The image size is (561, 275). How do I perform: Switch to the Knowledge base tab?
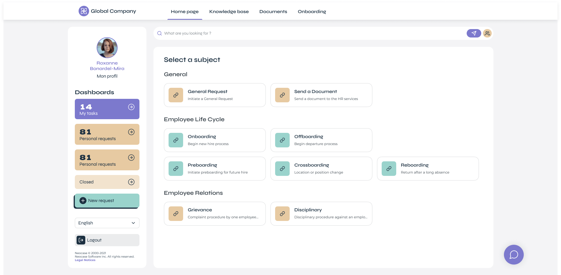tap(229, 11)
